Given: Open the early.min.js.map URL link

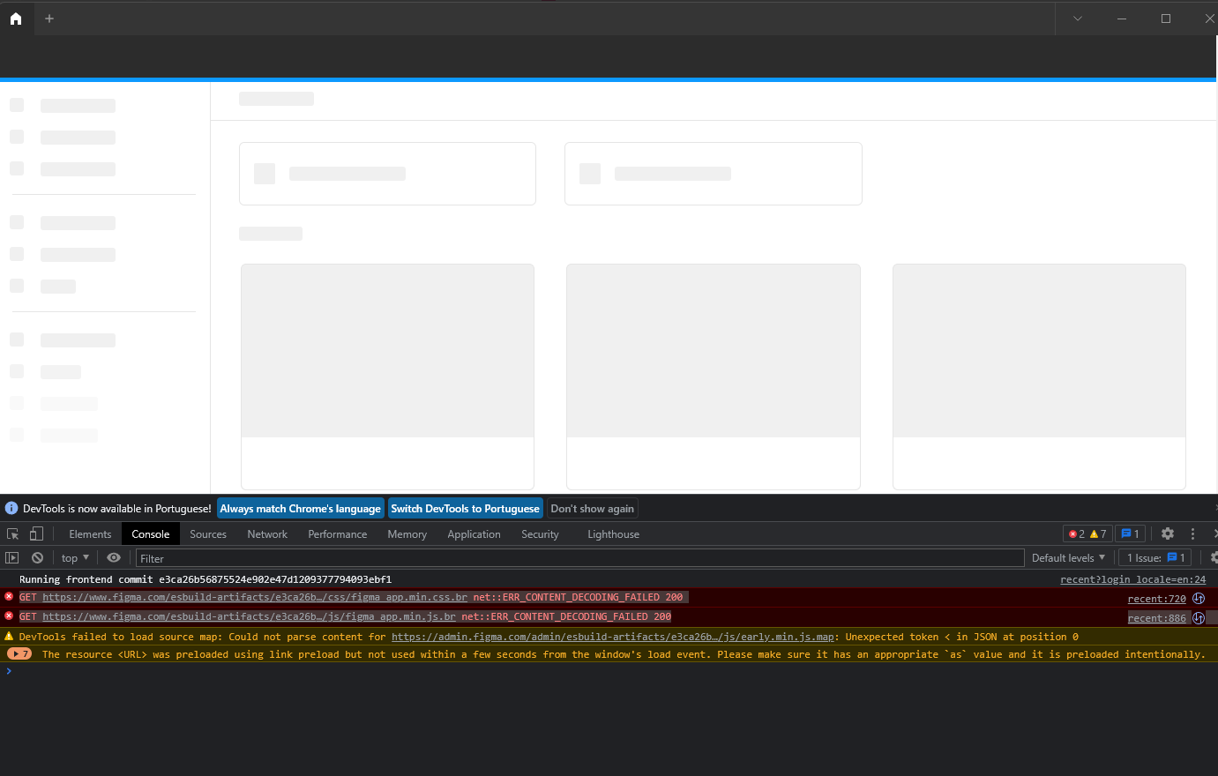Looking at the screenshot, I should [613, 637].
